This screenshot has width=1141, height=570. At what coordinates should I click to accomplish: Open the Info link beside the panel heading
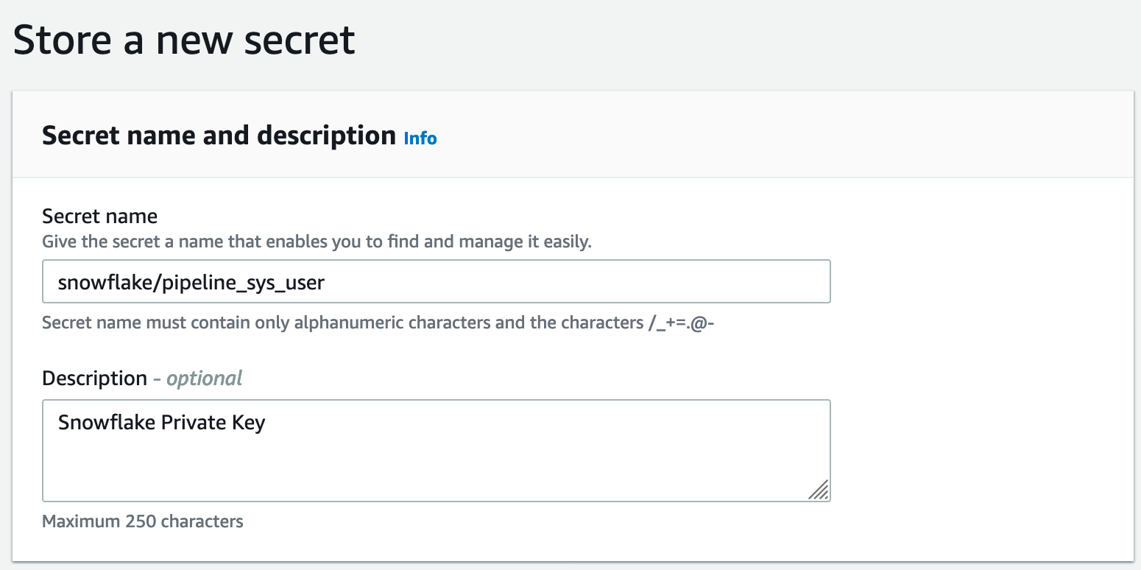tap(420, 138)
